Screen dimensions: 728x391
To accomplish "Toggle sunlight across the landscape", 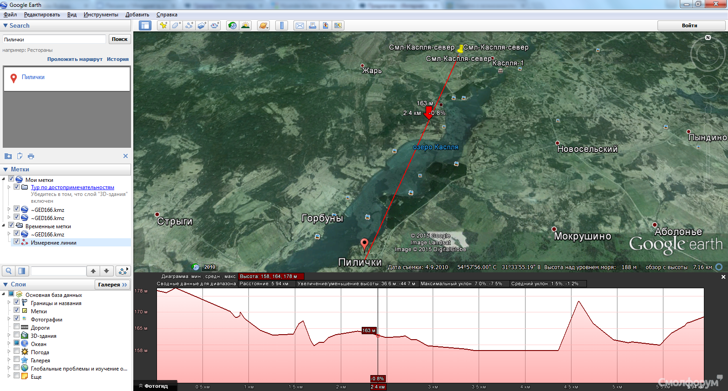I will pyautogui.click(x=245, y=25).
